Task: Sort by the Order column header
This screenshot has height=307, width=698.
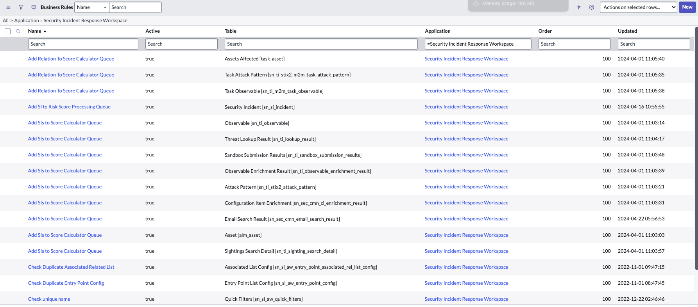Action: click(x=545, y=31)
